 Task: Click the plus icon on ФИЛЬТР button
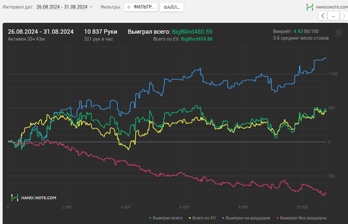coord(129,7)
